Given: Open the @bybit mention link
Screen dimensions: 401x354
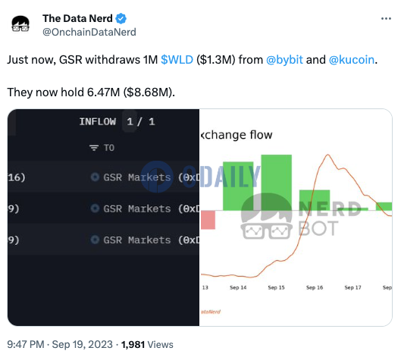Looking at the screenshot, I should click(x=284, y=60).
